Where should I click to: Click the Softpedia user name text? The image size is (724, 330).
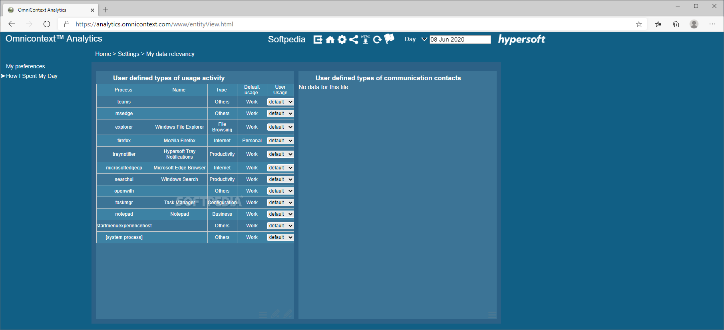point(286,40)
